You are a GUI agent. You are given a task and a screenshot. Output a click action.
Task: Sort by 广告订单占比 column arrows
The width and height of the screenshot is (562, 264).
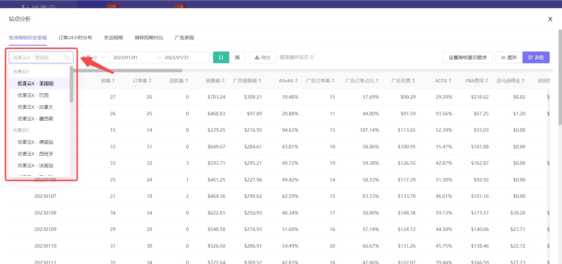[377, 80]
